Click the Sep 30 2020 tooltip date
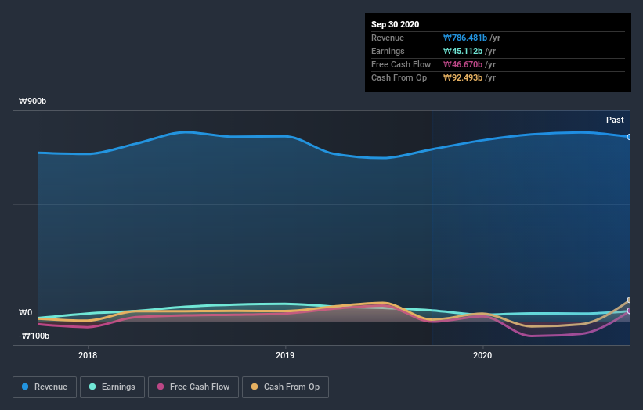Screen dimensions: 643x410 (395, 24)
